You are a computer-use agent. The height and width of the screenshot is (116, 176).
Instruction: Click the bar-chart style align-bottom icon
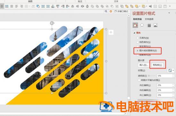pyautogui.click(x=53, y=6)
